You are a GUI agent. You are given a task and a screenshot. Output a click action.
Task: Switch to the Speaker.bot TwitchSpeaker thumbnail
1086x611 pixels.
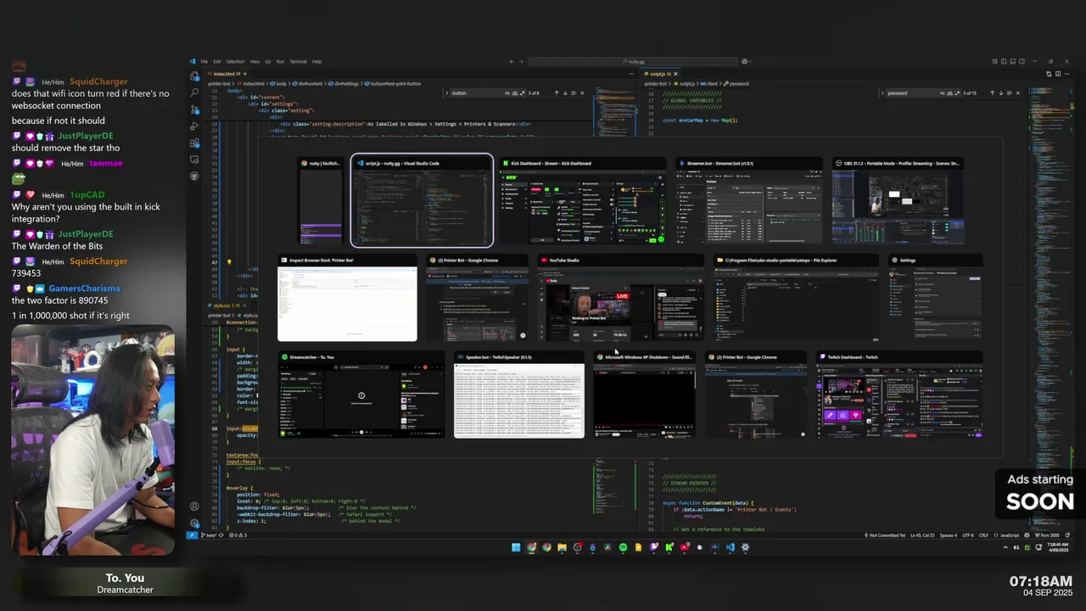(x=519, y=395)
